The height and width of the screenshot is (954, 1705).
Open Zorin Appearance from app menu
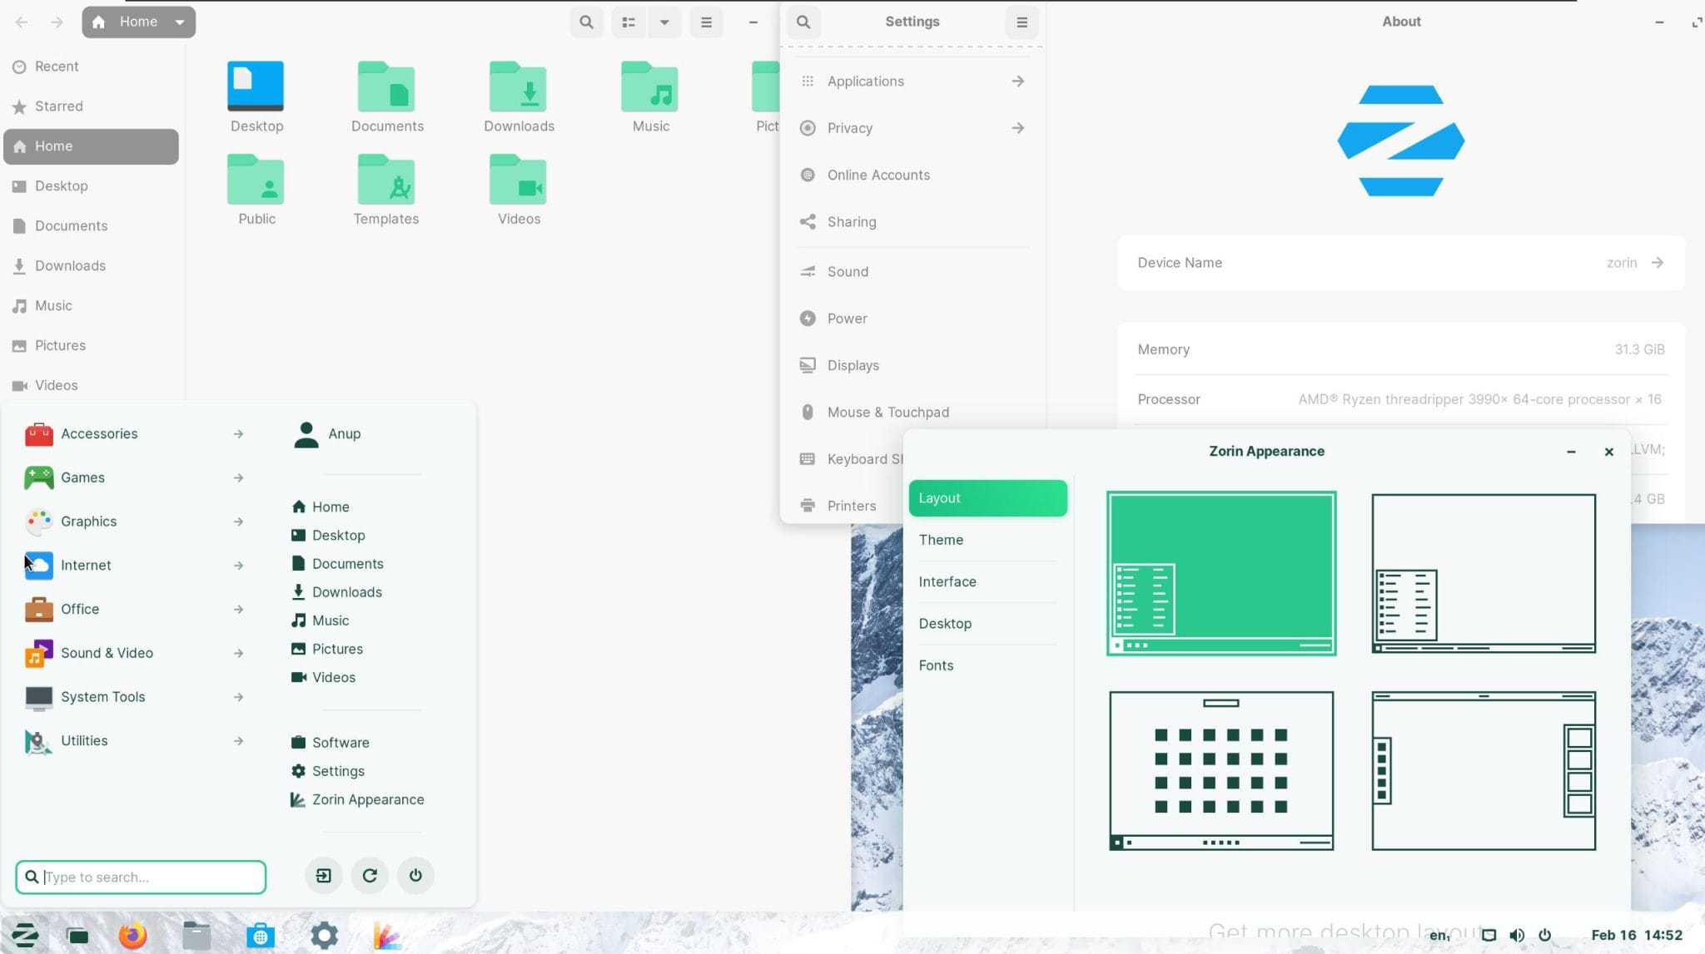tap(367, 799)
